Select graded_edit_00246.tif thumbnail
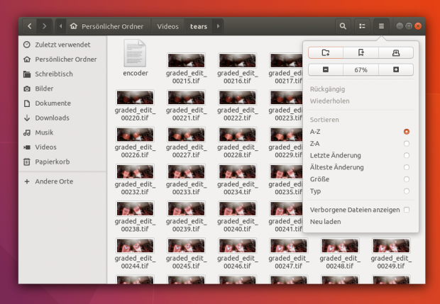Screen dimensions: 440x304 pos(238,246)
